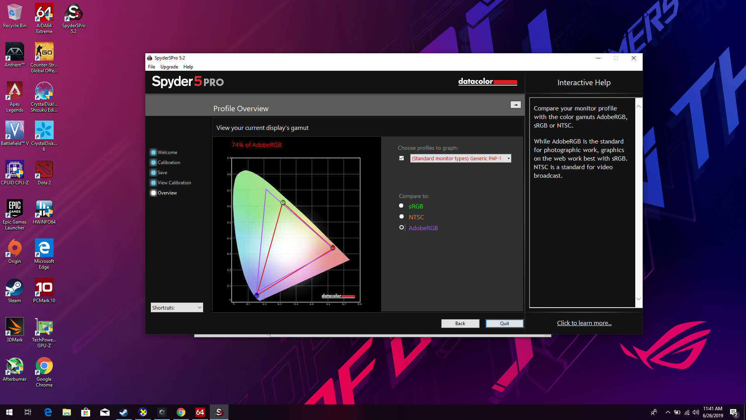The image size is (746, 420).
Task: Go to the Overview step
Action: 164,193
